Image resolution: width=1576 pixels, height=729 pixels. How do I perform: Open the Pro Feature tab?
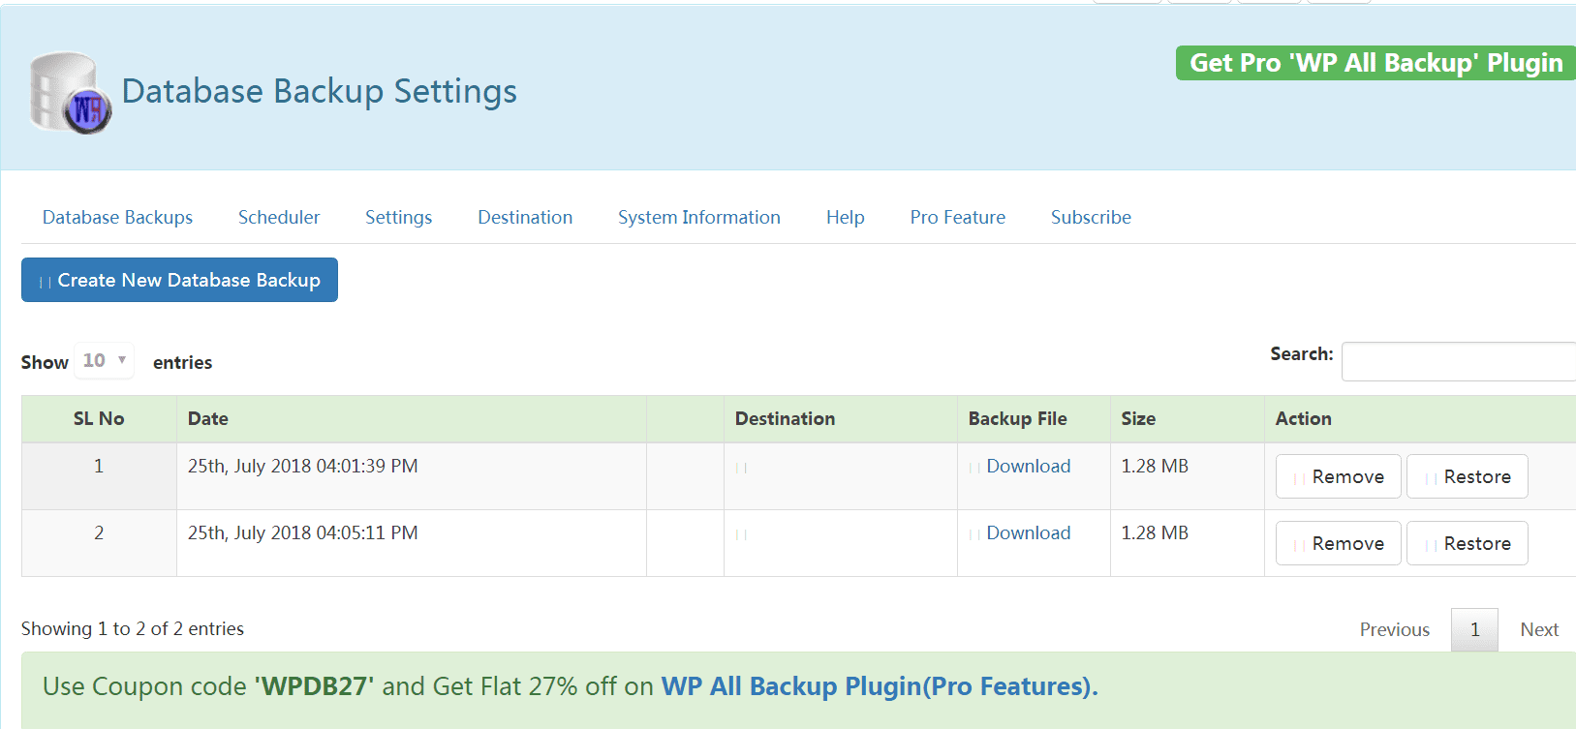[957, 218]
